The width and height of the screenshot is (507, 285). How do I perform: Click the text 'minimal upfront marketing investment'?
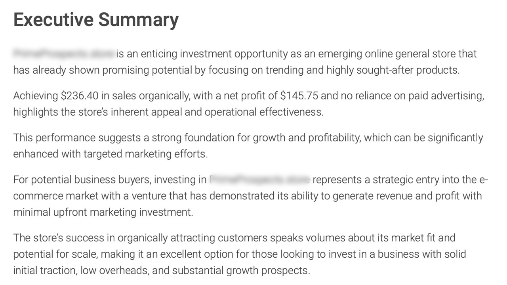pyautogui.click(x=103, y=212)
